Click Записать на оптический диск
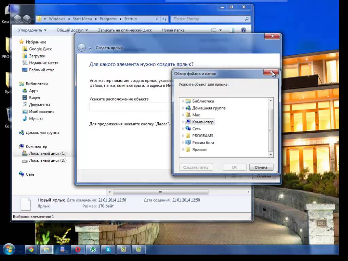The height and width of the screenshot is (261, 348). tap(125, 30)
